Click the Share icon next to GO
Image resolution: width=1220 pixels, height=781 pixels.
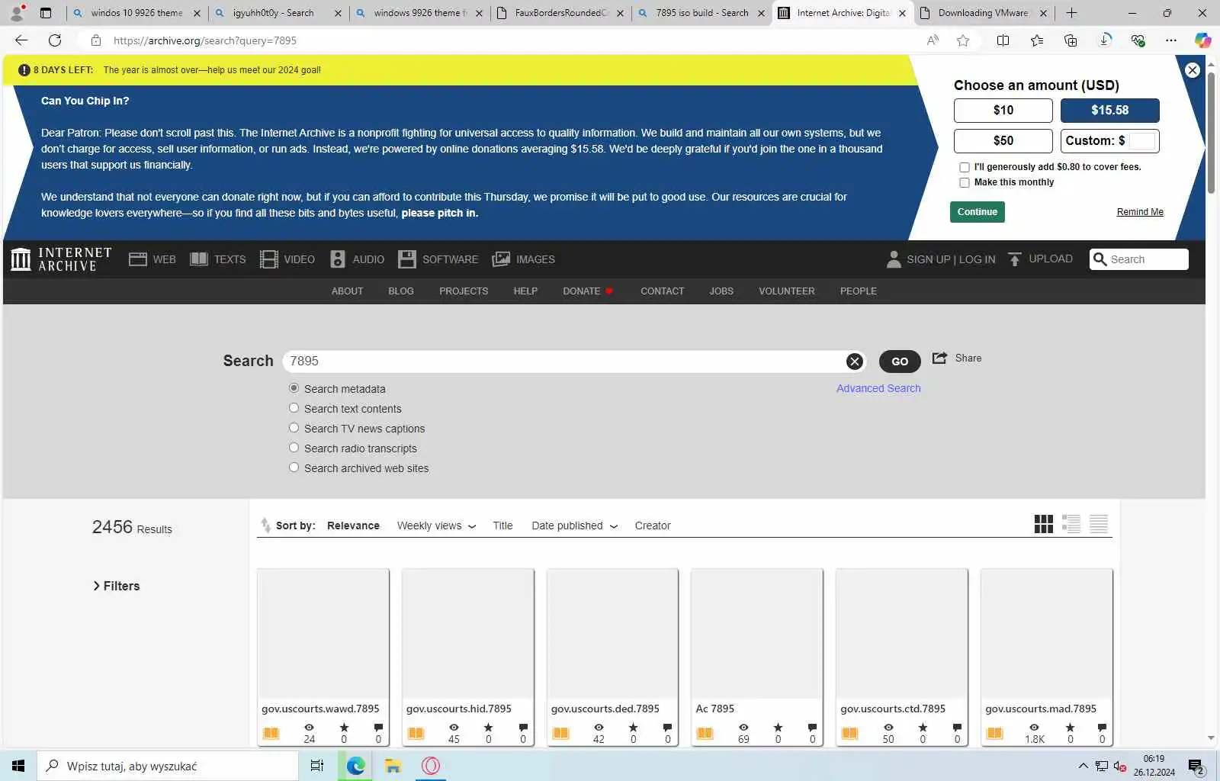tap(940, 358)
